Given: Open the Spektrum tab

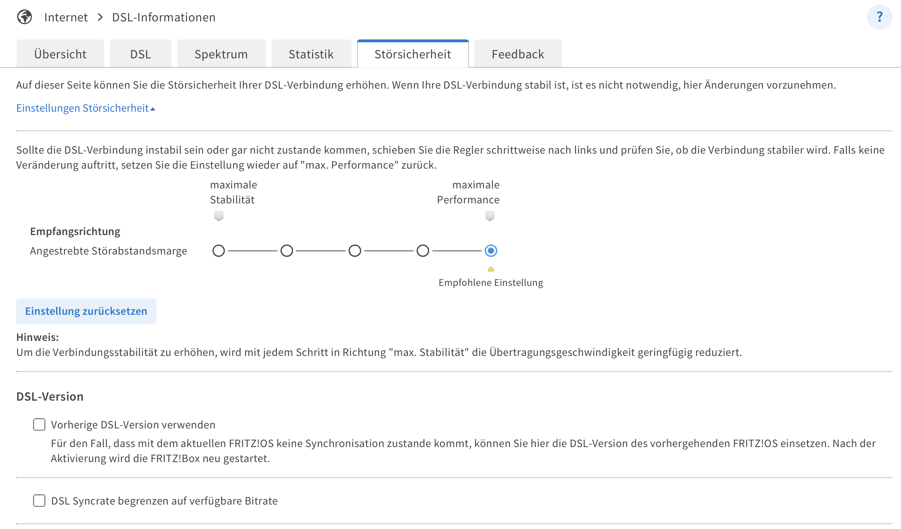Looking at the screenshot, I should point(221,54).
